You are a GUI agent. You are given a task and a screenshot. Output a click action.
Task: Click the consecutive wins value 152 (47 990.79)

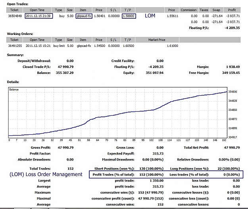click(151, 193)
